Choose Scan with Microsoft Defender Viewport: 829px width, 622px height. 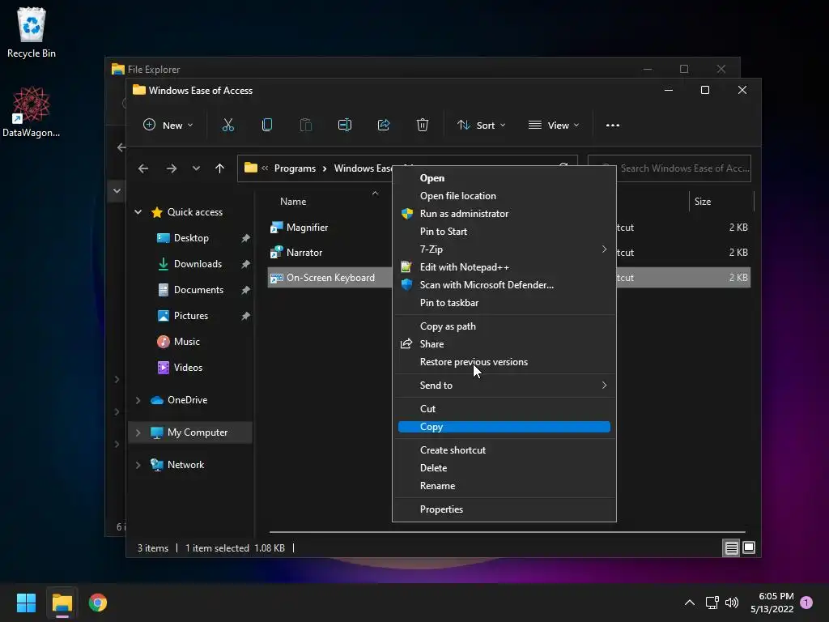504,284
